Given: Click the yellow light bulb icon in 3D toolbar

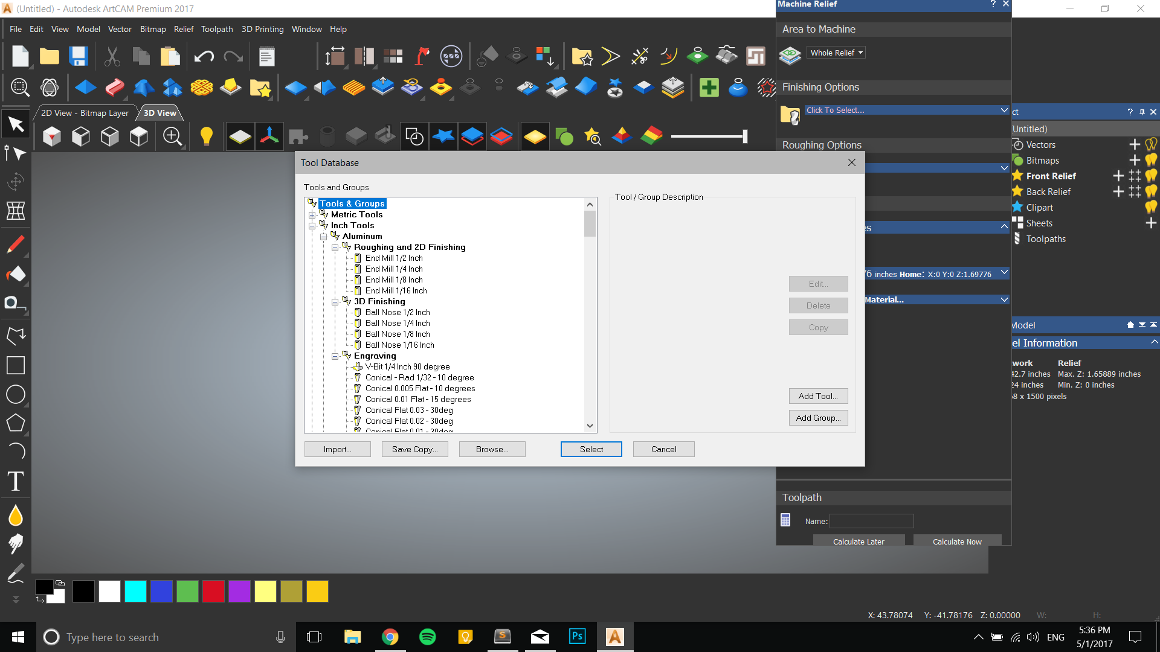Looking at the screenshot, I should 206,136.
